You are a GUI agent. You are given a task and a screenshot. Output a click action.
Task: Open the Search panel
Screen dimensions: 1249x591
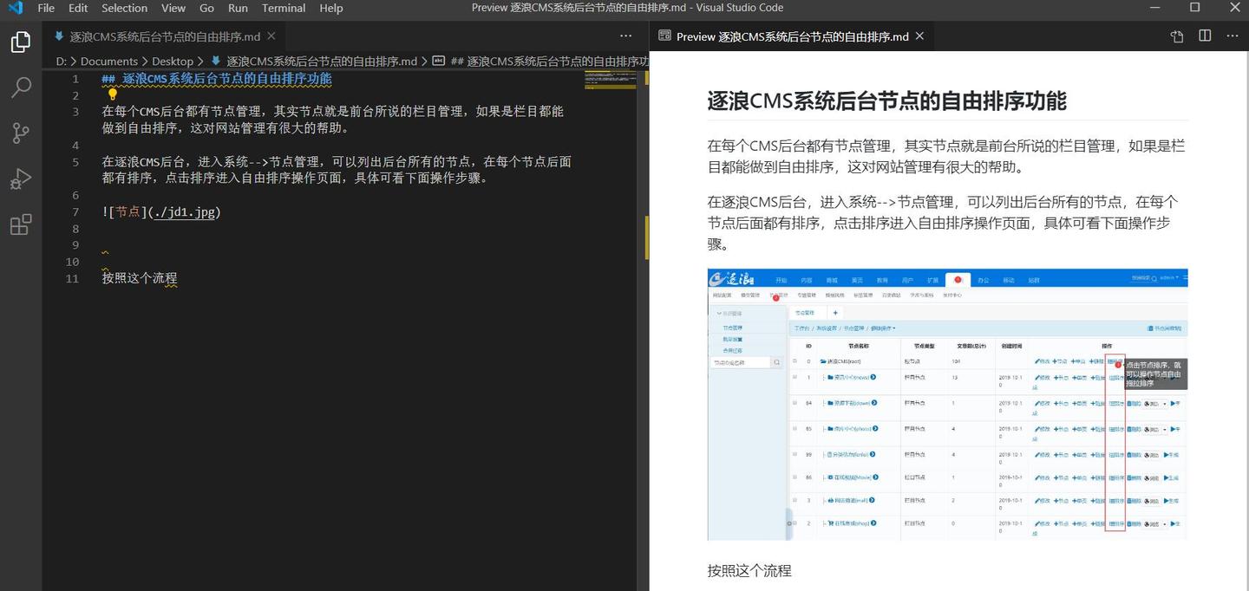pyautogui.click(x=21, y=87)
